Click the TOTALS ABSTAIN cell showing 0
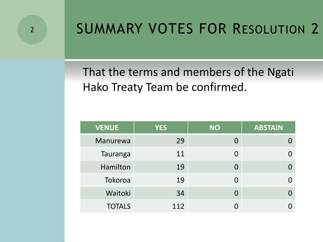323x242 pixels. (268, 206)
